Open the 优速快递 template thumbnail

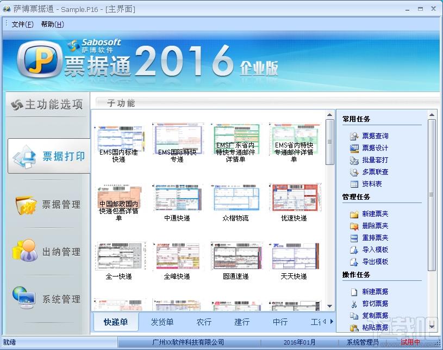[295, 198]
